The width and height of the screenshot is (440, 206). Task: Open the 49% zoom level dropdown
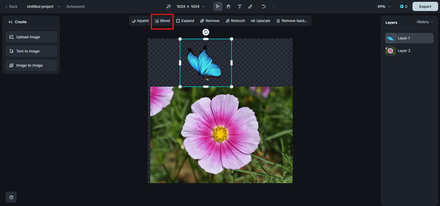(384, 7)
